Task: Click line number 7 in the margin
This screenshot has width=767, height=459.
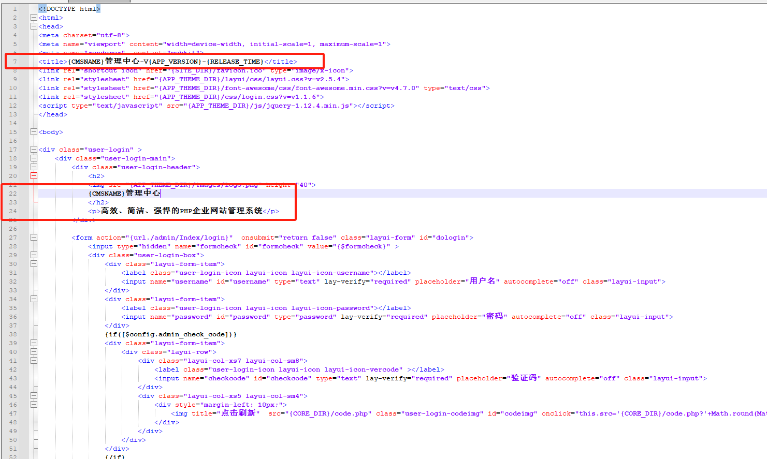Action: tap(15, 62)
